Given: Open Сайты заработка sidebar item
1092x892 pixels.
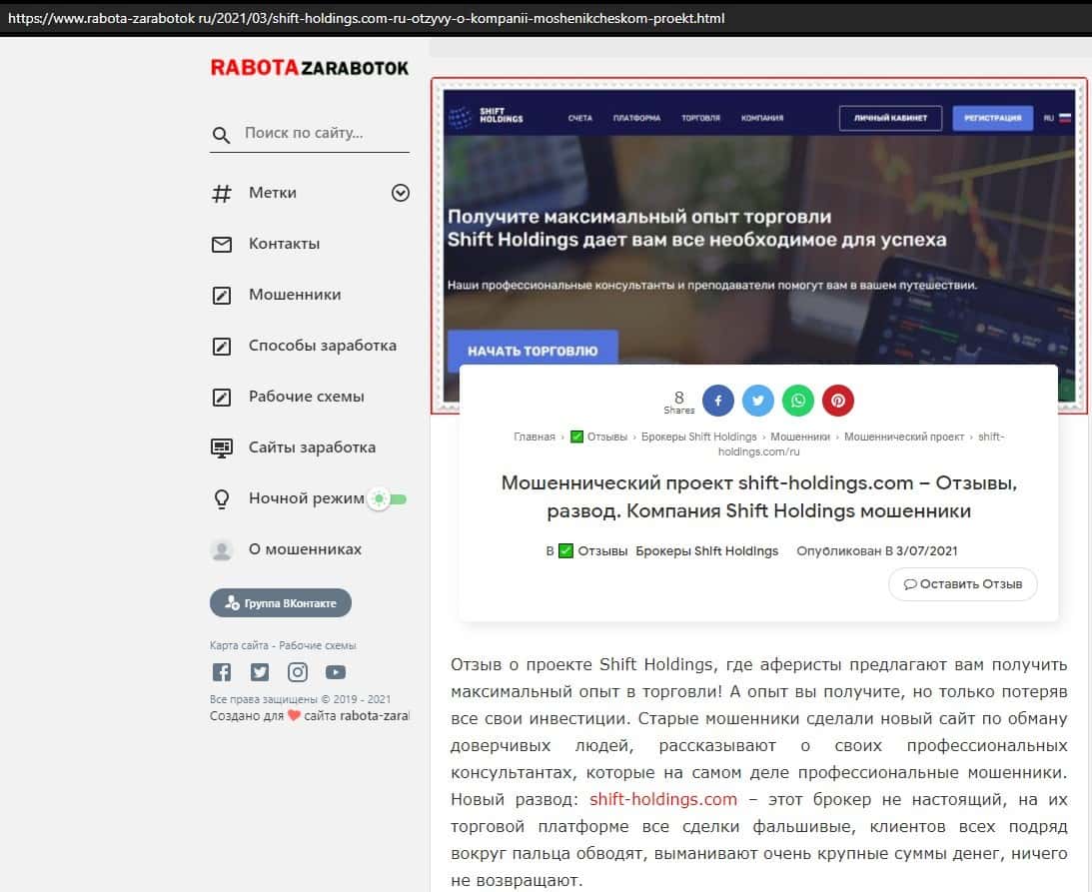Looking at the screenshot, I should click(x=312, y=447).
